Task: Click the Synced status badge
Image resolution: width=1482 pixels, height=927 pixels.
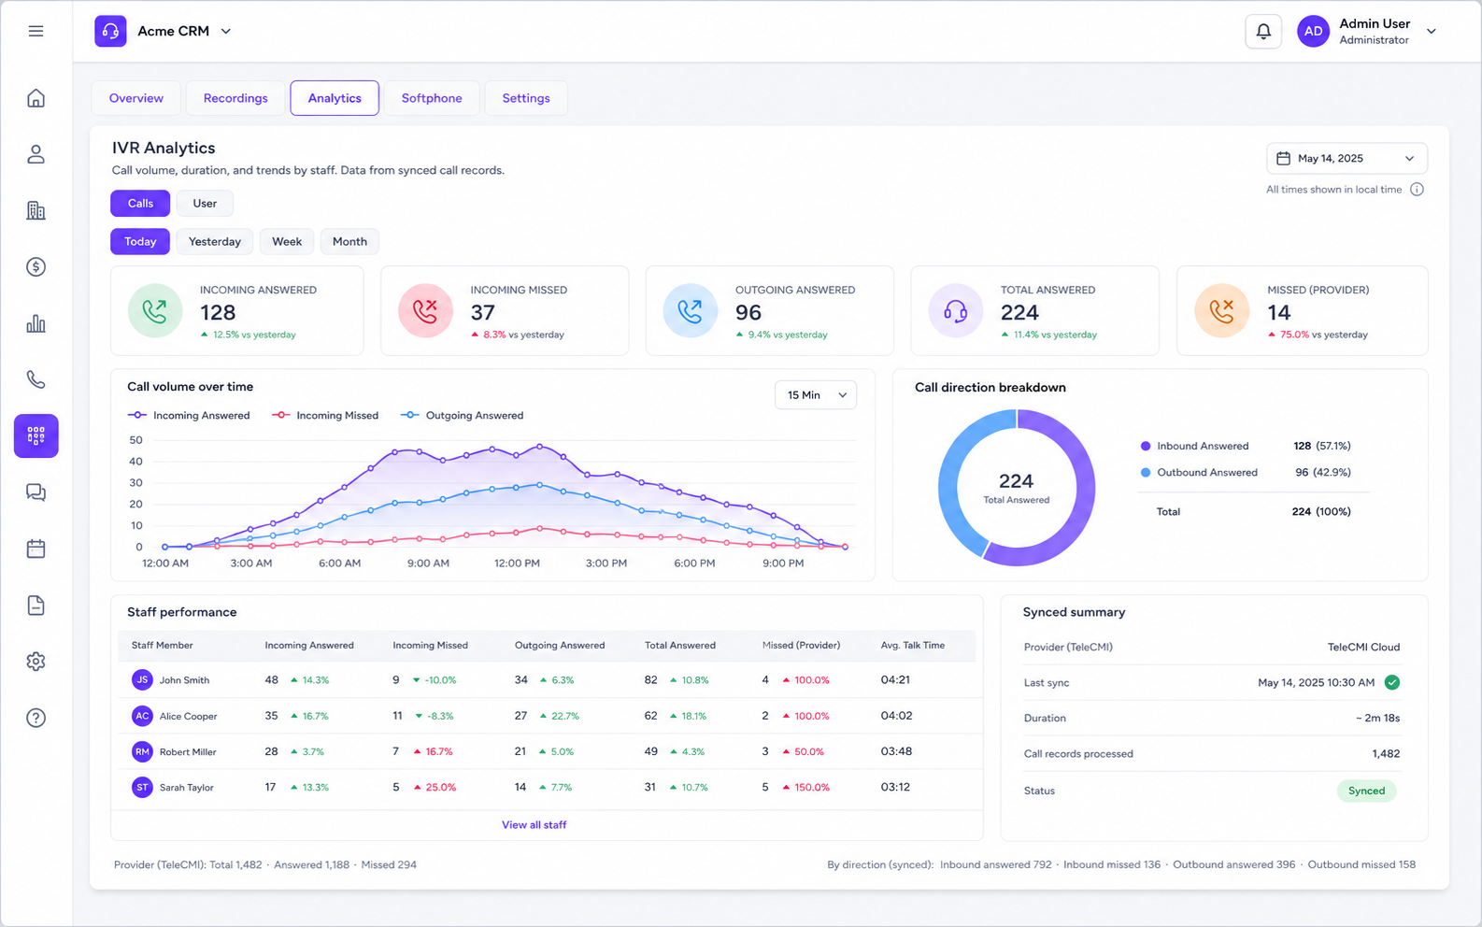Action: [x=1366, y=791]
